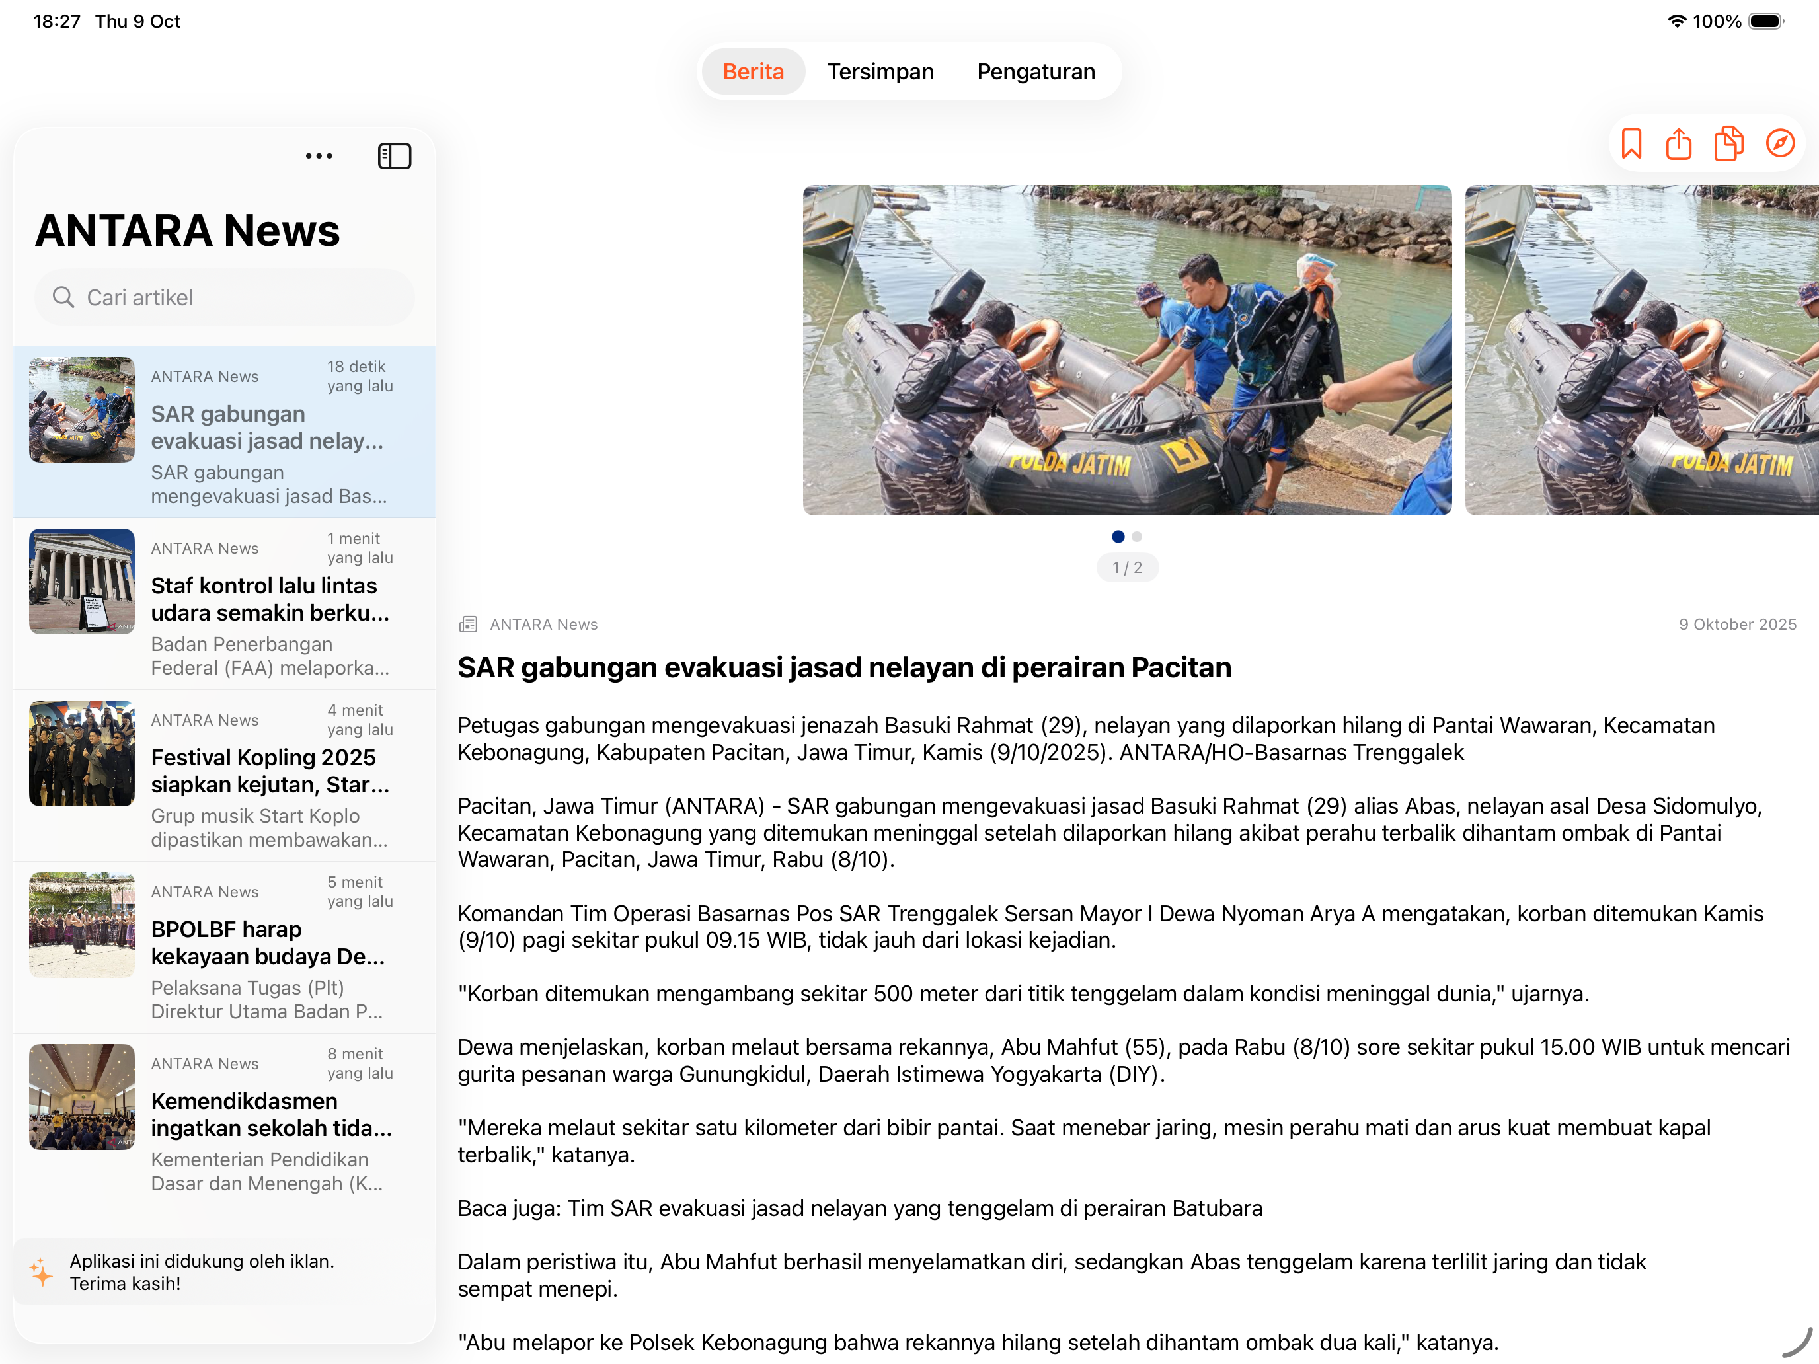1819x1364 pixels.
Task: Click the '1 / 2' image counter
Action: click(x=1126, y=567)
